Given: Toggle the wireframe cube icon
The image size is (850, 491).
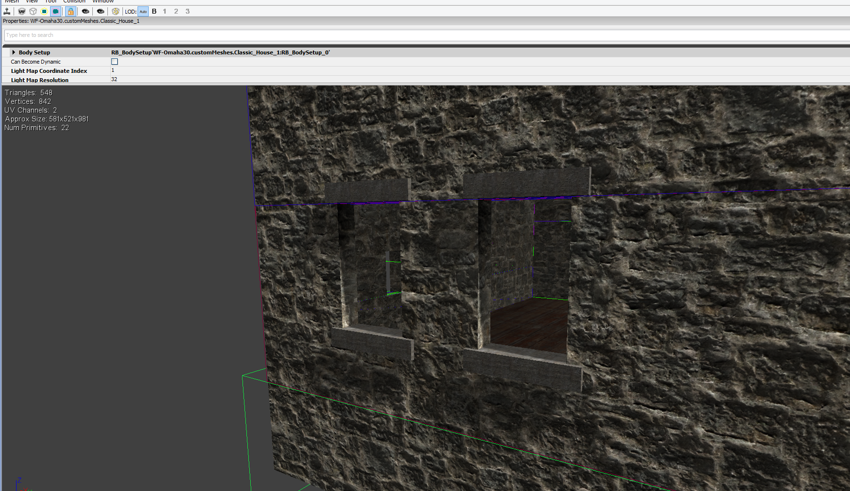Looking at the screenshot, I should (33, 11).
